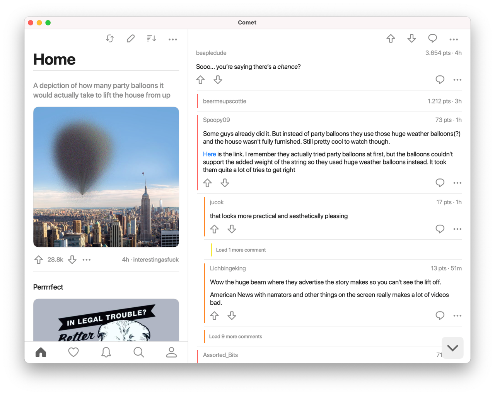The width and height of the screenshot is (495, 395).
Task: Click the username jucok
Action: [x=217, y=202]
